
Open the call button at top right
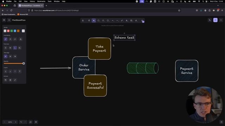click(210, 20)
